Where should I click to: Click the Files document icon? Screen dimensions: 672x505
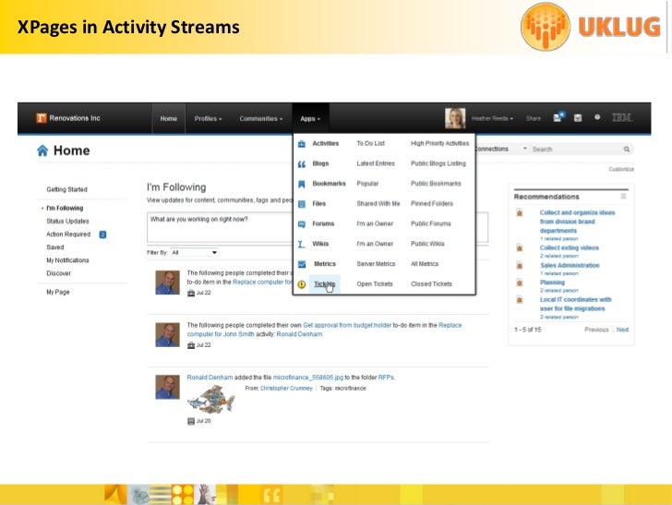point(302,204)
